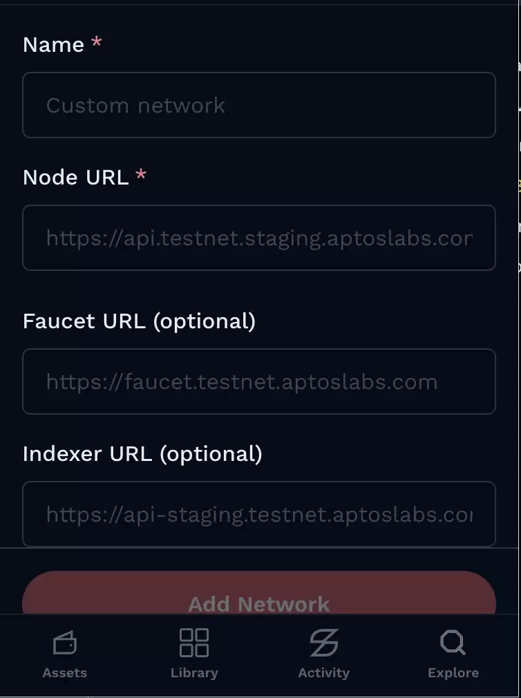Focus the Custom network name field
This screenshot has width=521, height=698.
(259, 105)
